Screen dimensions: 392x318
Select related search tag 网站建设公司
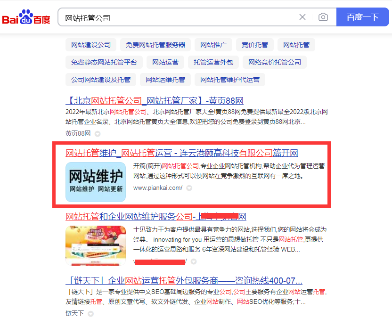click(91, 45)
